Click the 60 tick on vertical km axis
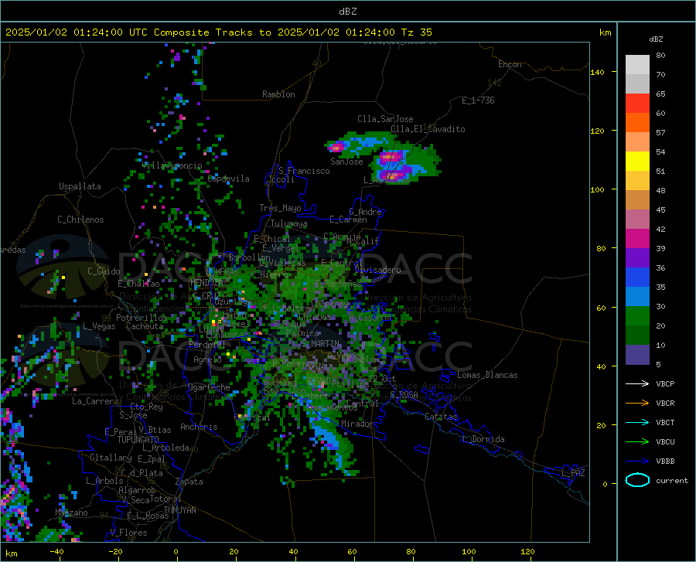Image resolution: width=696 pixels, height=562 pixels. [601, 308]
